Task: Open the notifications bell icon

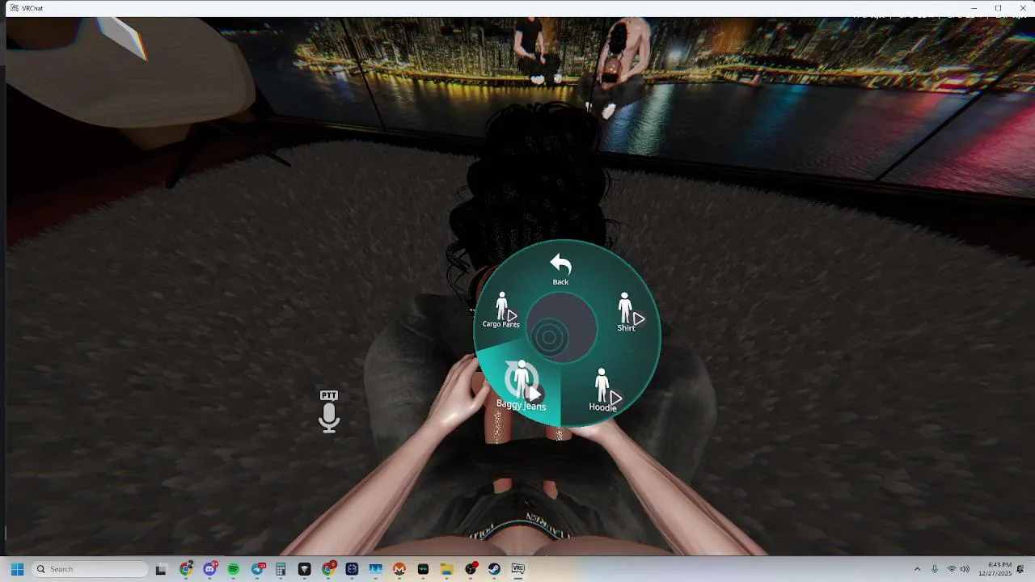Action: (1020, 569)
